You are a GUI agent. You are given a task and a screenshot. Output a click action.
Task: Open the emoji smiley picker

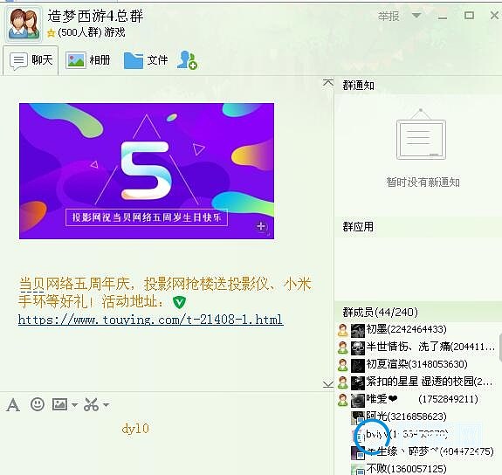point(38,404)
